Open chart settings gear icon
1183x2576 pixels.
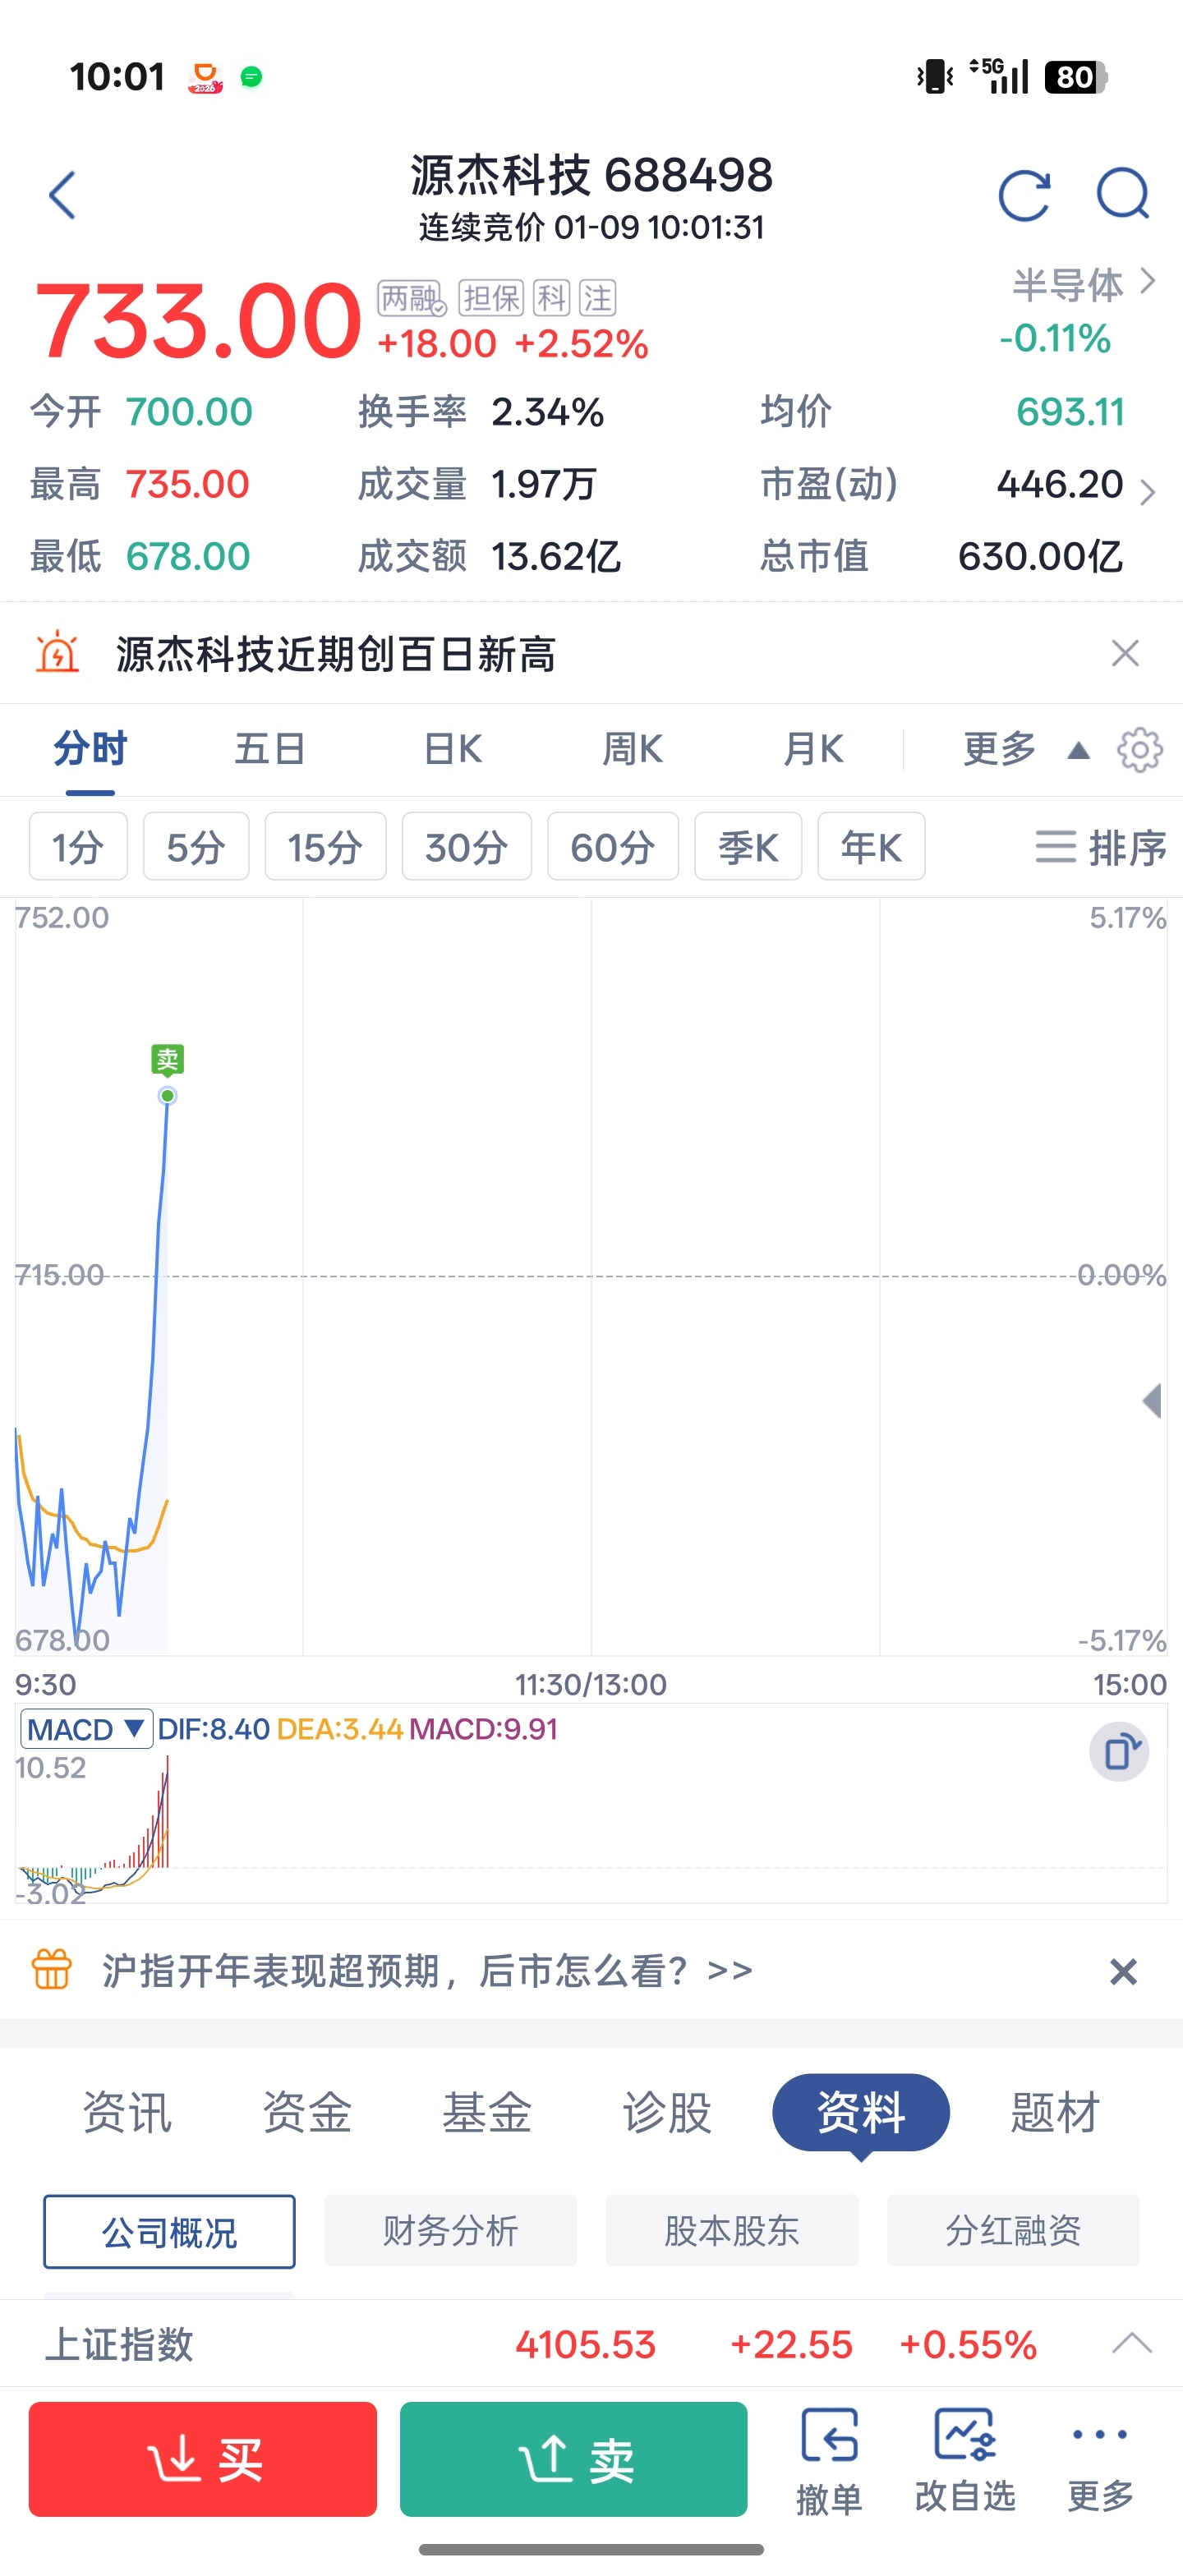(1140, 750)
